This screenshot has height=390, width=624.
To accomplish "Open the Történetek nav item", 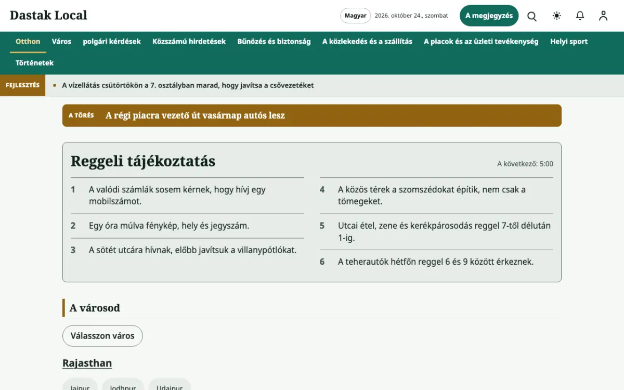I will coord(34,63).
